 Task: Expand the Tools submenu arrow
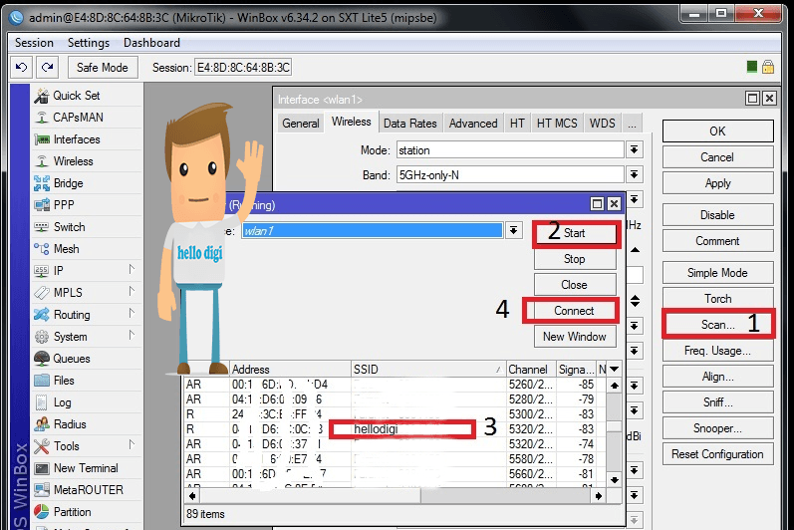[132, 444]
